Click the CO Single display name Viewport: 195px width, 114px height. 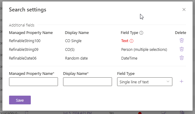pyautogui.click(x=73, y=41)
